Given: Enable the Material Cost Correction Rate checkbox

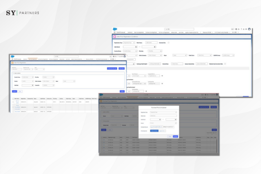Looking at the screenshot, I should pos(225,64).
